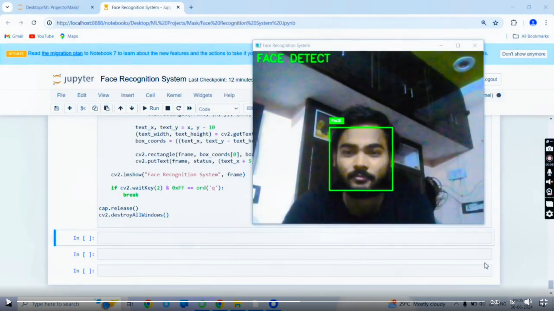Exit fullscreen video icon

tap(544, 302)
